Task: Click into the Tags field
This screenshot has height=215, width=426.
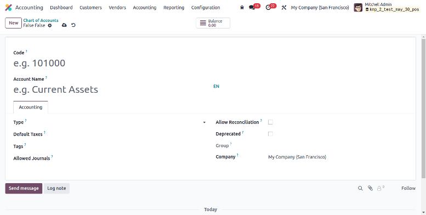Action: click(x=136, y=146)
